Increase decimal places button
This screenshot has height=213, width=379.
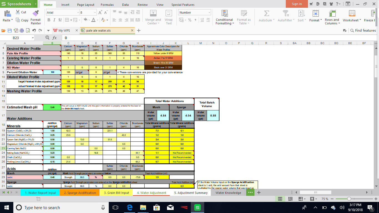(x=202, y=20)
